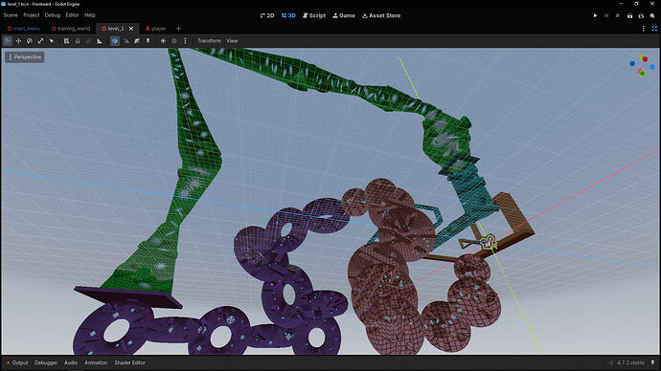This screenshot has height=371, width=661.
Task: Open the Debugger bottom panel
Action: (46, 362)
